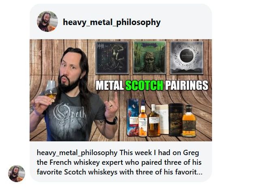Click the smartwatch on his wrist
Screen dimensions: 255x189
click(112, 121)
